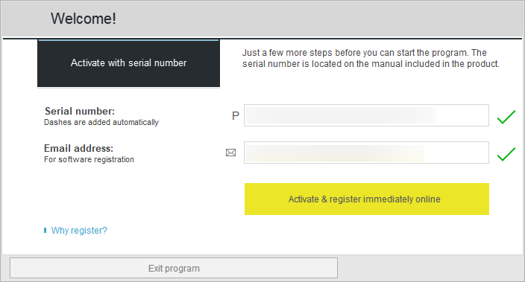Click the green checkmark next to serial number
The width and height of the screenshot is (525, 282).
[x=506, y=117]
